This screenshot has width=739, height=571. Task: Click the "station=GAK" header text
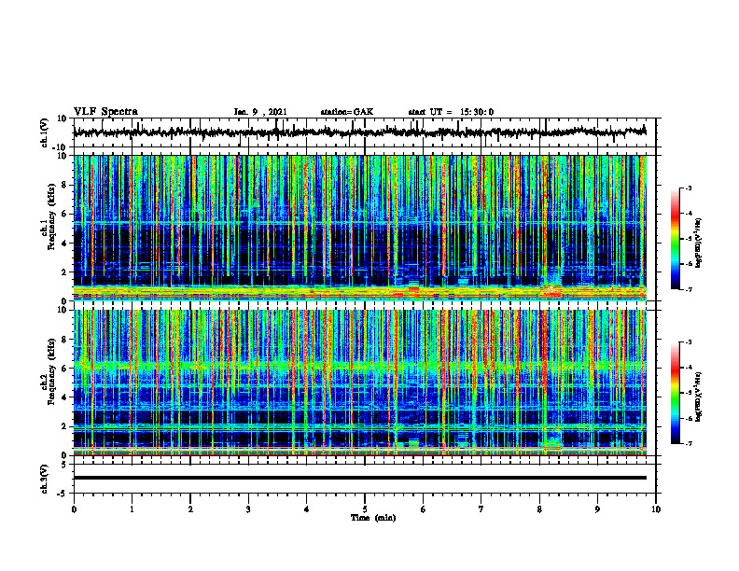(x=347, y=112)
